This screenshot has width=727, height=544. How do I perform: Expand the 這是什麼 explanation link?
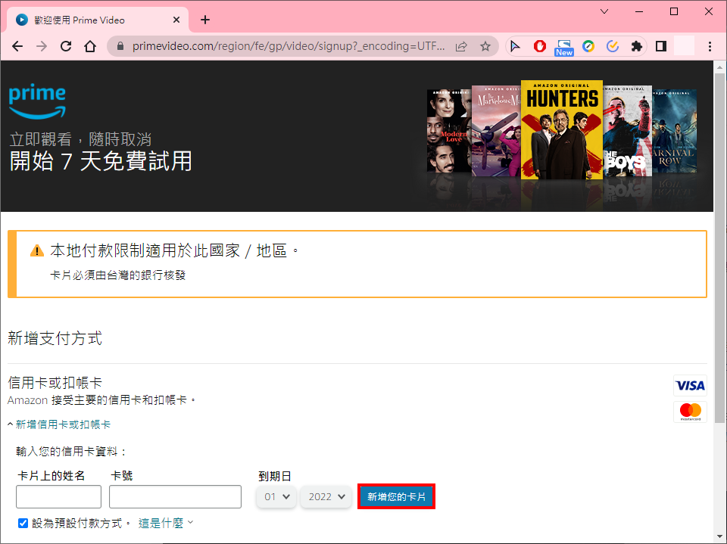(166, 523)
